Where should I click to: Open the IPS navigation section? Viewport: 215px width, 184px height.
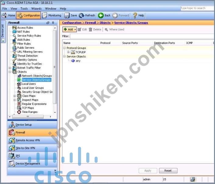[32, 156]
